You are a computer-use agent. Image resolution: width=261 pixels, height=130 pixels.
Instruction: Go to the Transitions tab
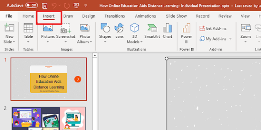point(115,16)
